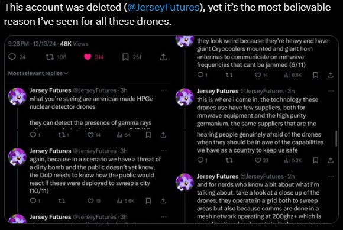Retweet the 'keep us safe' tweet
The image size is (343, 230).
229,160
